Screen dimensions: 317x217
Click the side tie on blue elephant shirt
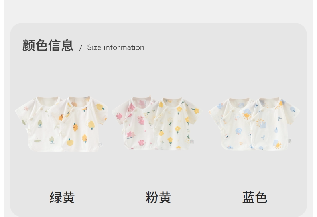click(x=220, y=128)
